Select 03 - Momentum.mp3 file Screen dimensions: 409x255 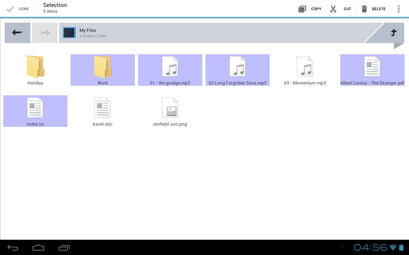(x=305, y=70)
